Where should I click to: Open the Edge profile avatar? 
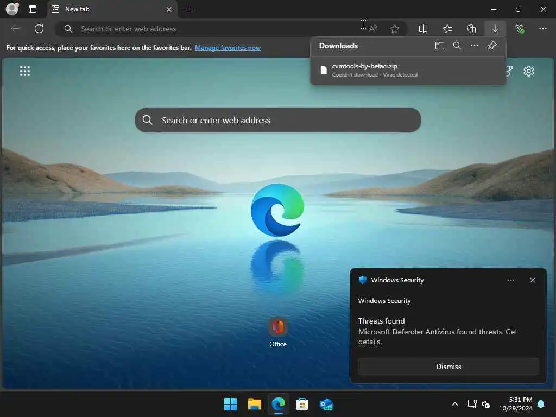[12, 9]
